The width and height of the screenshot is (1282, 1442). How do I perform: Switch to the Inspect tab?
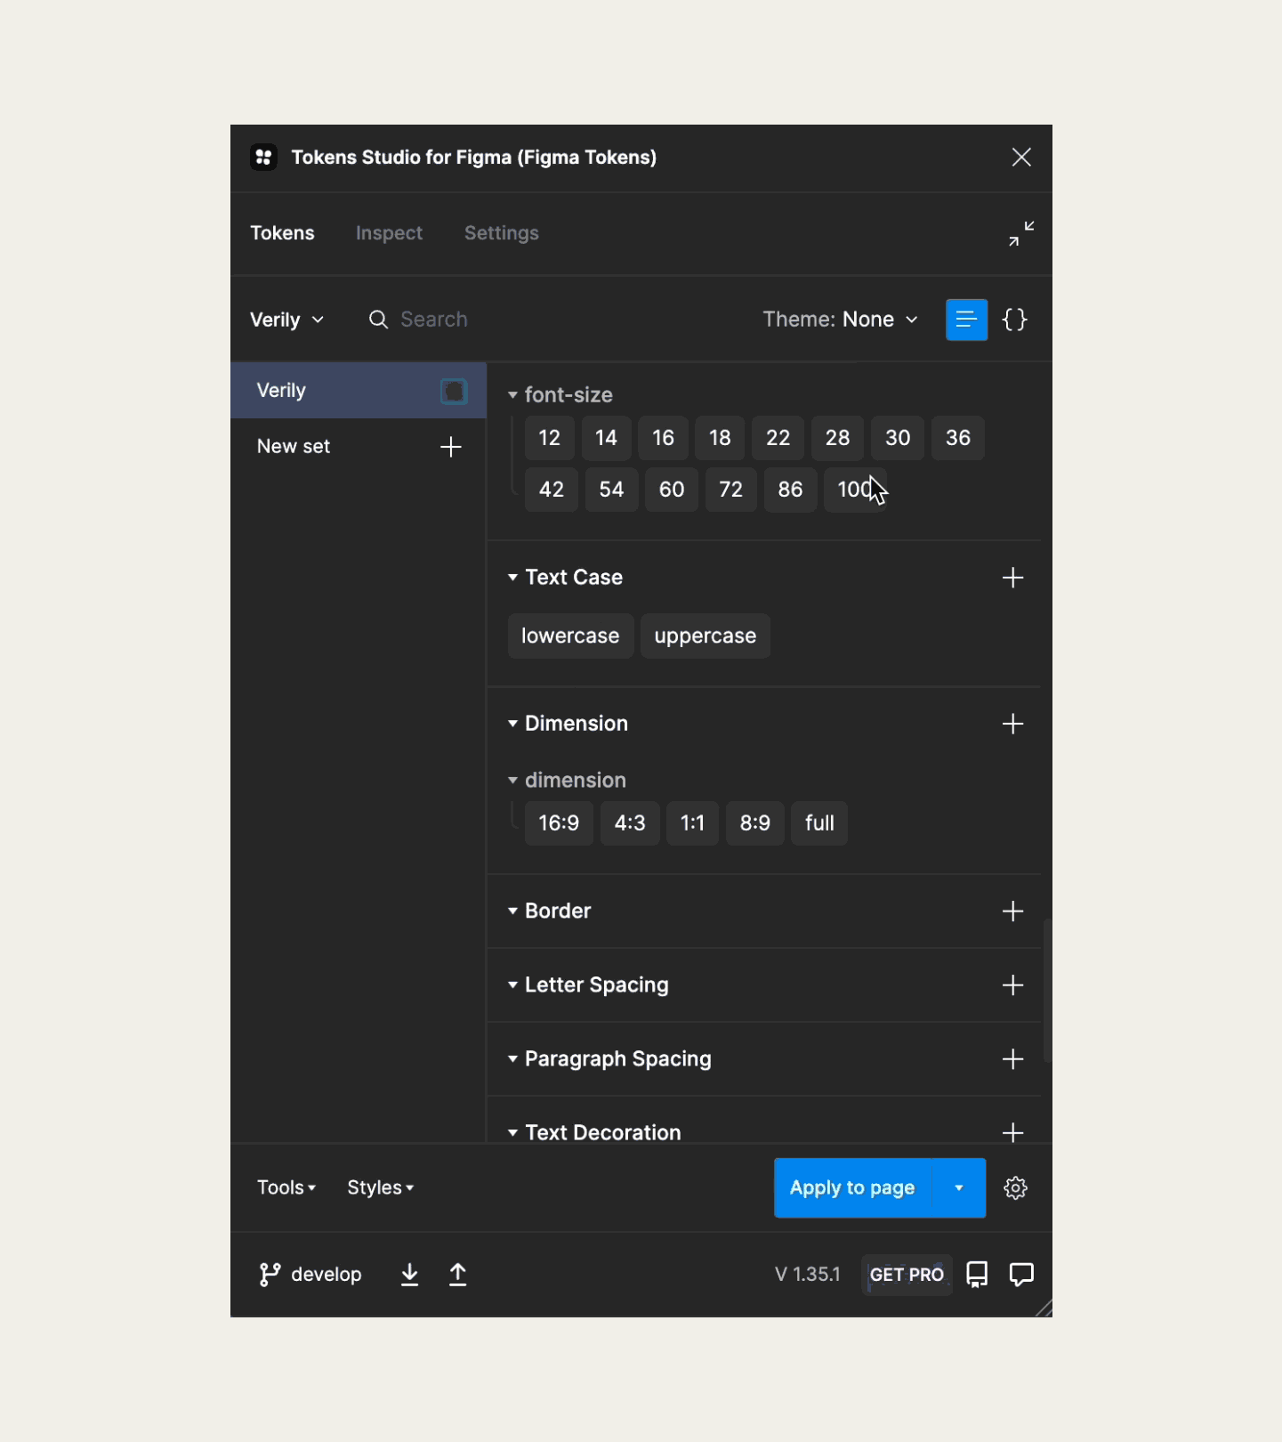tap(389, 233)
